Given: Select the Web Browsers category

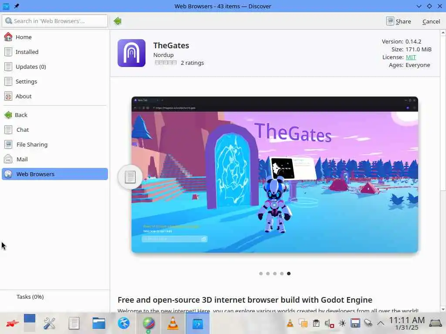Looking at the screenshot, I should (x=55, y=174).
